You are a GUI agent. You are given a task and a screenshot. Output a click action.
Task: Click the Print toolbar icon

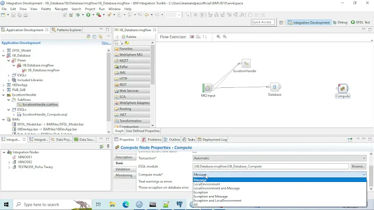[25, 15]
